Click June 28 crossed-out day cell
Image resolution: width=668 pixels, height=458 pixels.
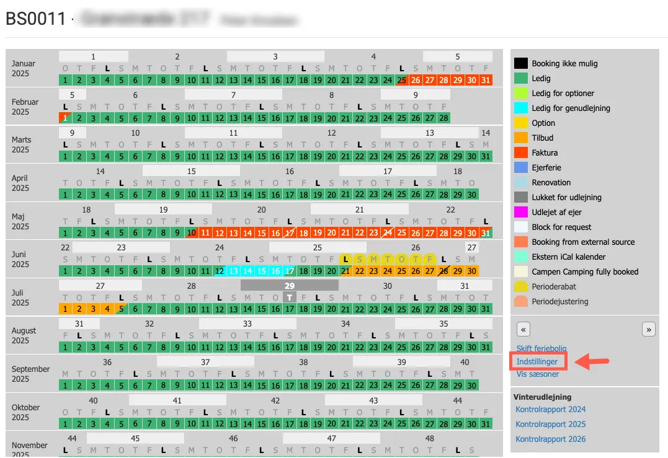443,271
